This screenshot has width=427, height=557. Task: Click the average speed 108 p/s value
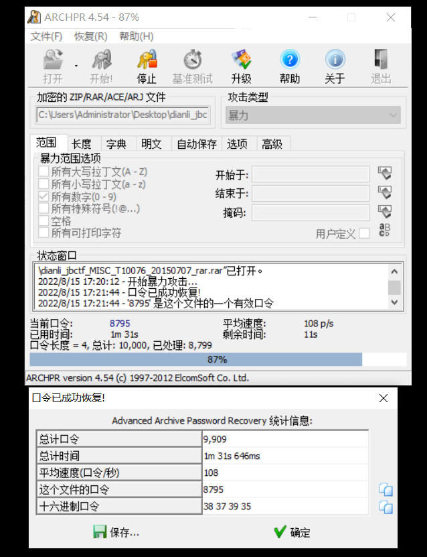319,323
